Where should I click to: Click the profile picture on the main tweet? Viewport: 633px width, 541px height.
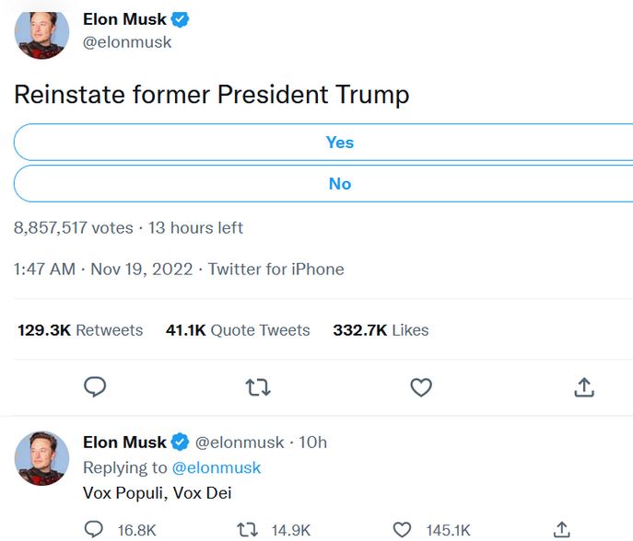41,34
